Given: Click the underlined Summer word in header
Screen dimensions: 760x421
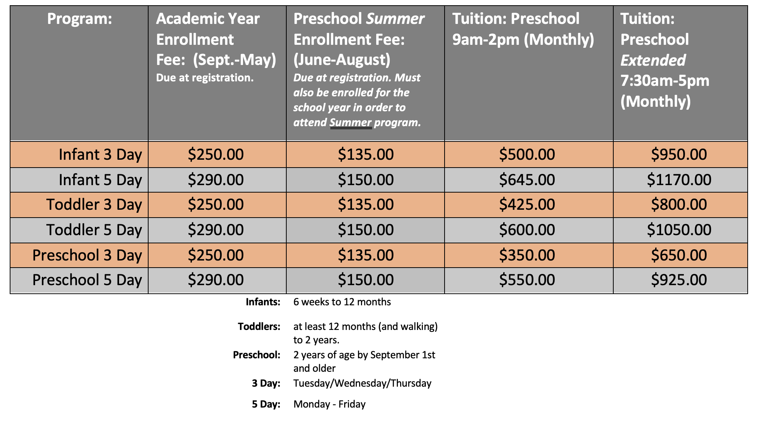Looking at the screenshot, I should 351,122.
